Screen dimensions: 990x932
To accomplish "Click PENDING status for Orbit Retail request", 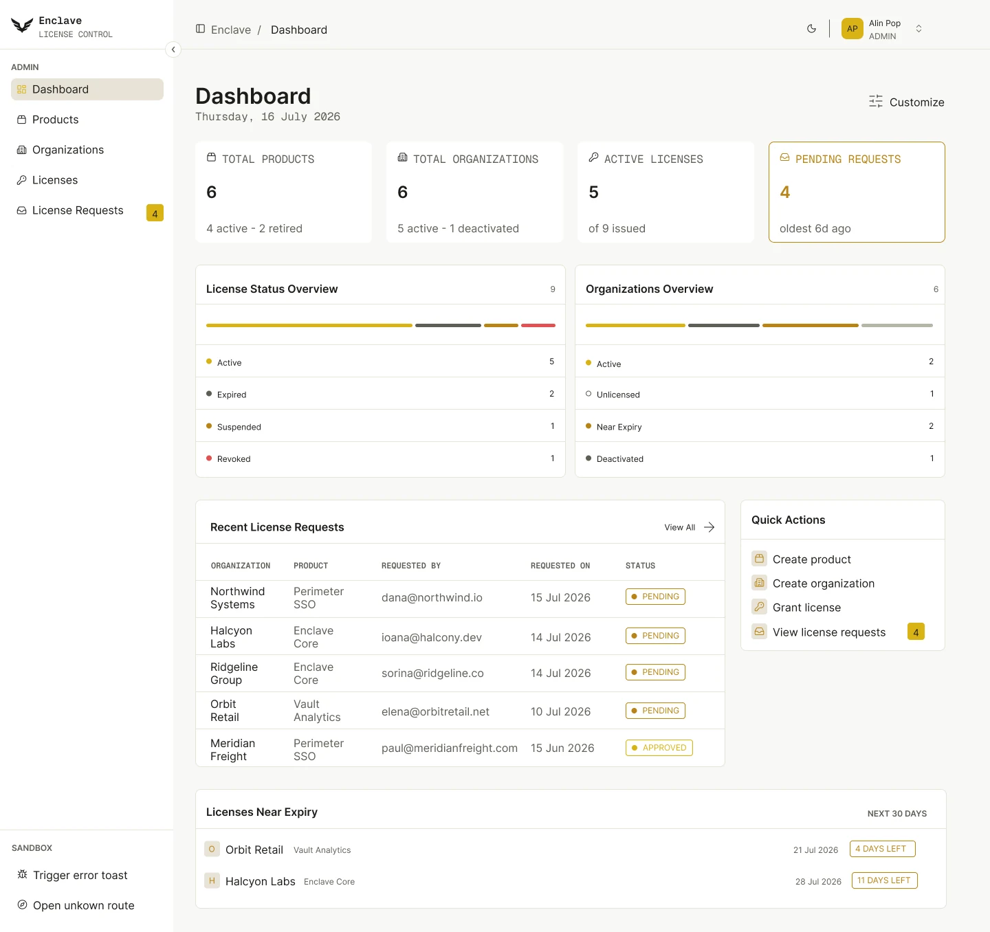I will (x=655, y=711).
